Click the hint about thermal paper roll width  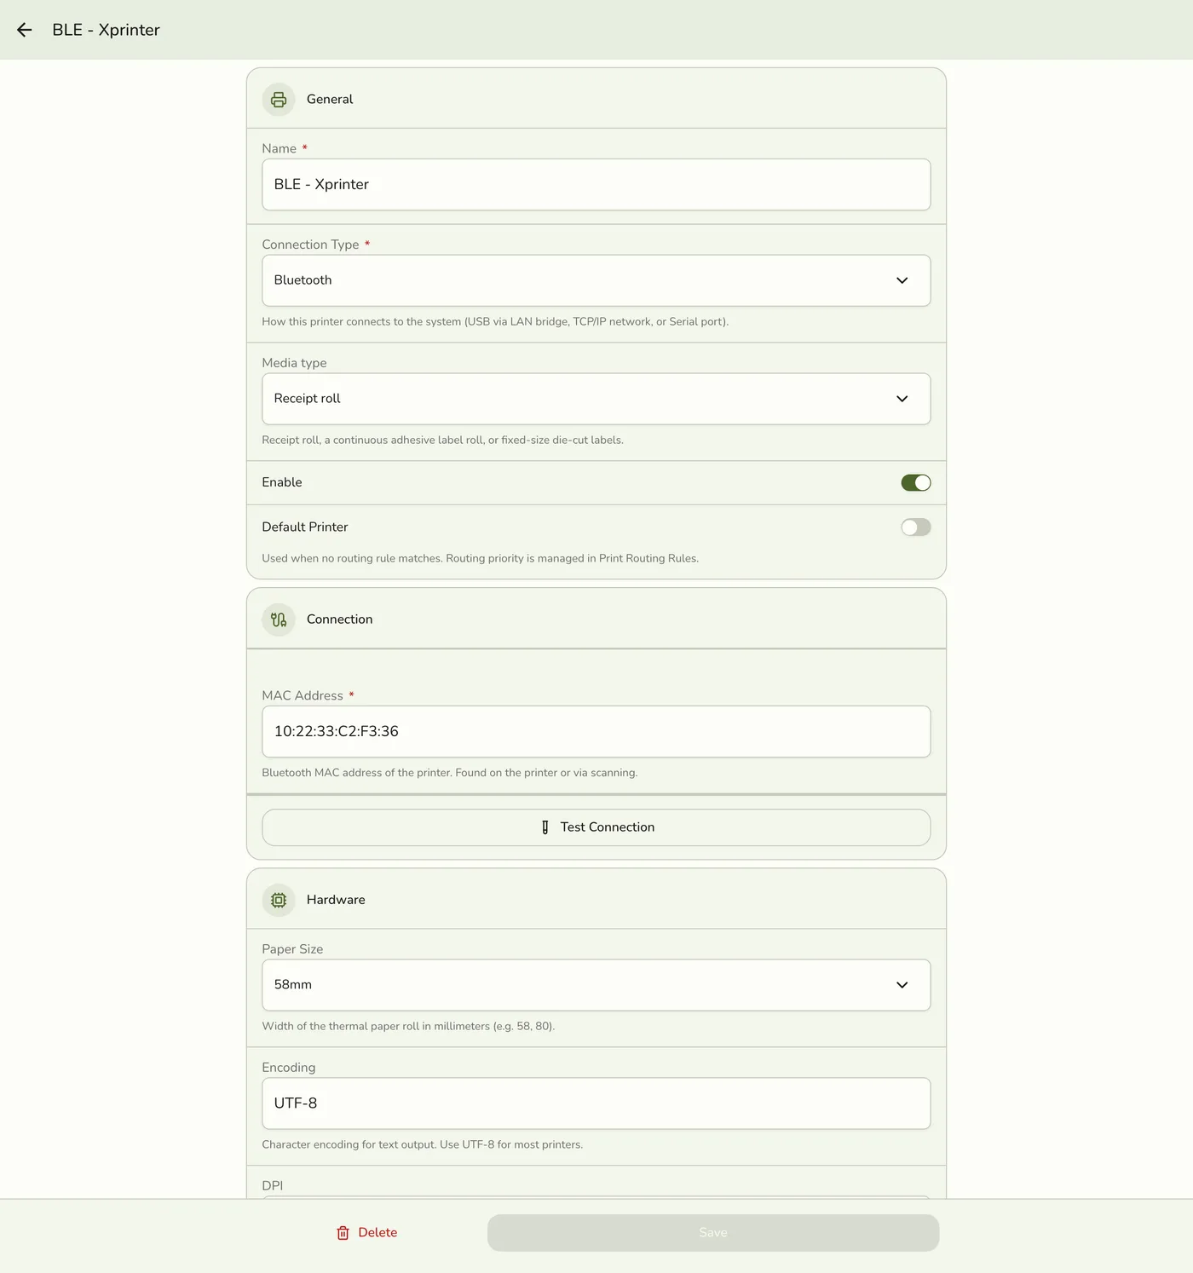tap(408, 1027)
